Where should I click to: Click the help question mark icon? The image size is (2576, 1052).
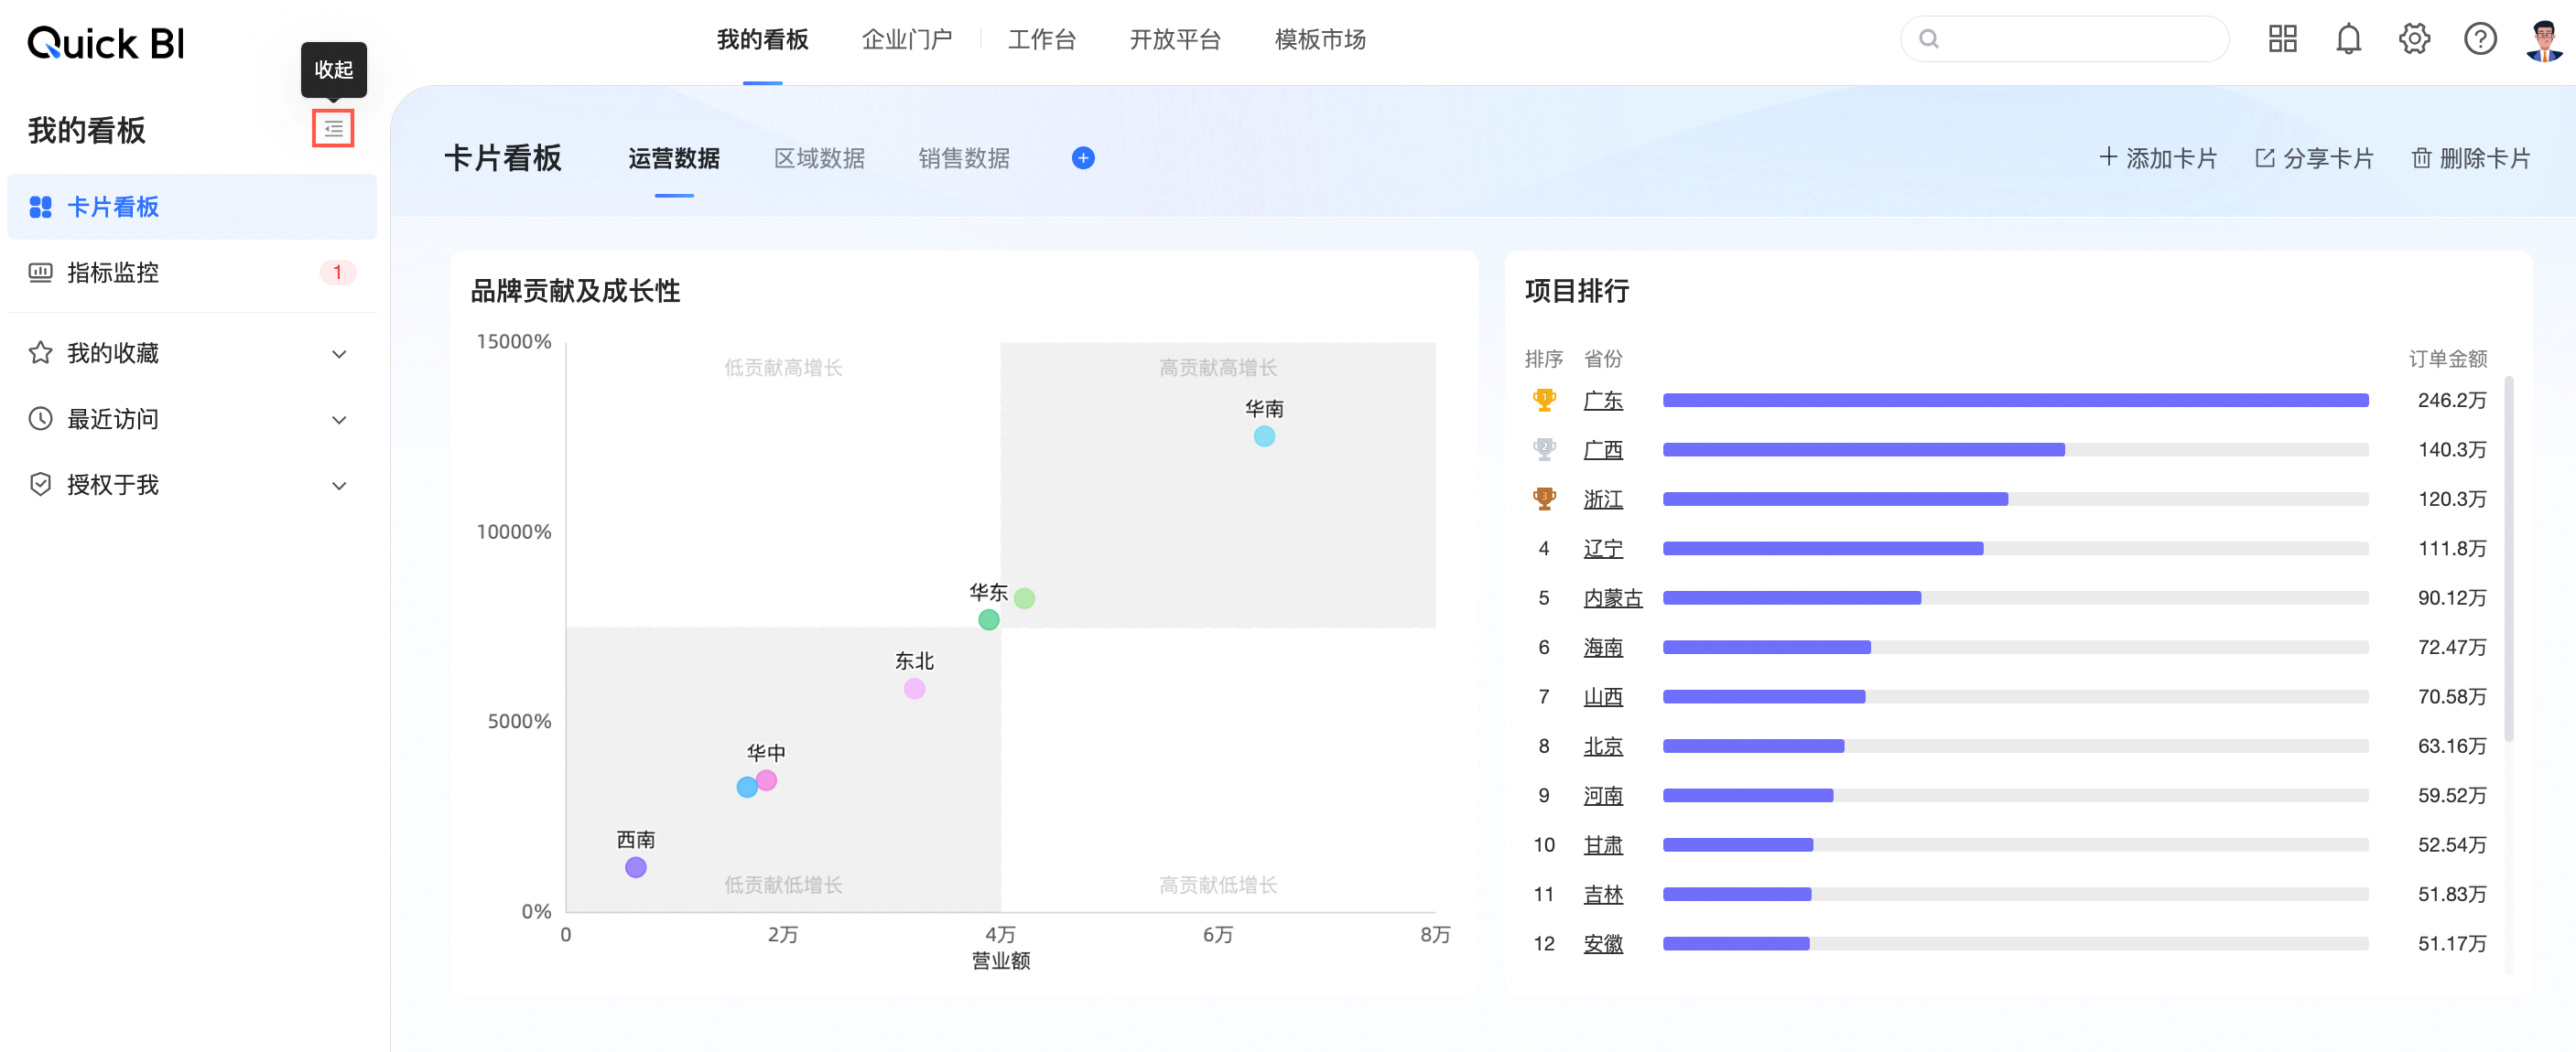(2480, 39)
